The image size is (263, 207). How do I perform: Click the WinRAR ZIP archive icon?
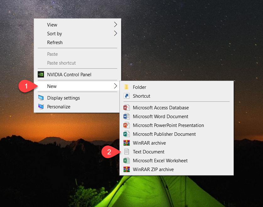126,170
